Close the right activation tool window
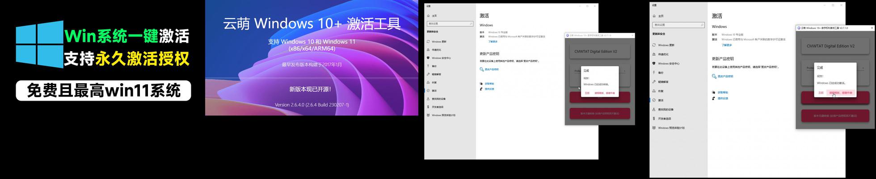This screenshot has height=179, width=876. tap(872, 28)
